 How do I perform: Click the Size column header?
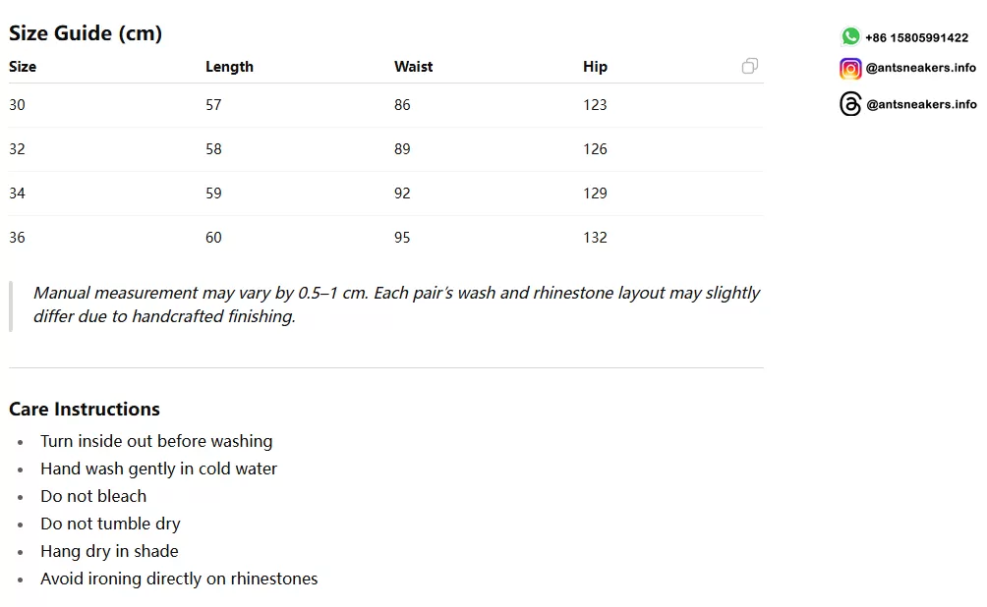click(23, 67)
